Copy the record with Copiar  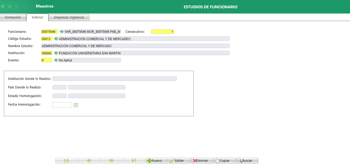point(224,160)
